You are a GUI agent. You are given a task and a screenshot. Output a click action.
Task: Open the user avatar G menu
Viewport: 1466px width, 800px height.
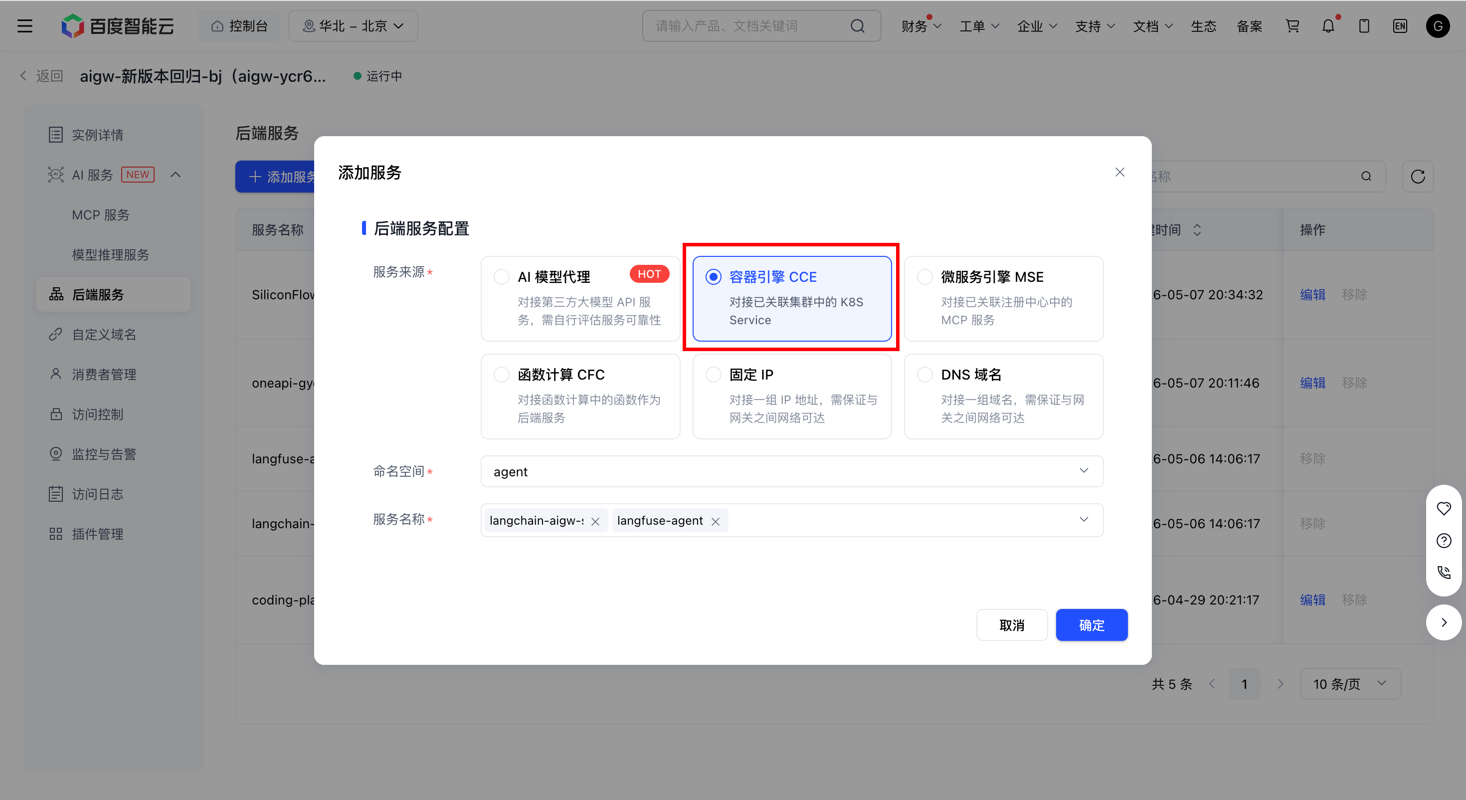point(1438,26)
